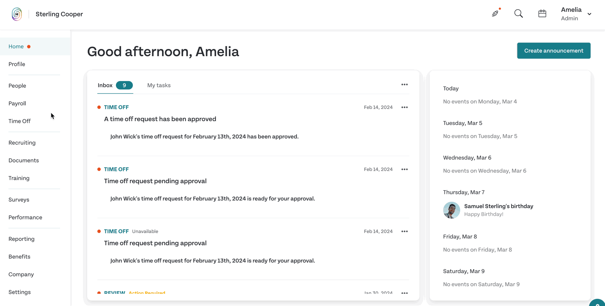Open the calendar icon in top bar
605x306 pixels.
pyautogui.click(x=542, y=14)
